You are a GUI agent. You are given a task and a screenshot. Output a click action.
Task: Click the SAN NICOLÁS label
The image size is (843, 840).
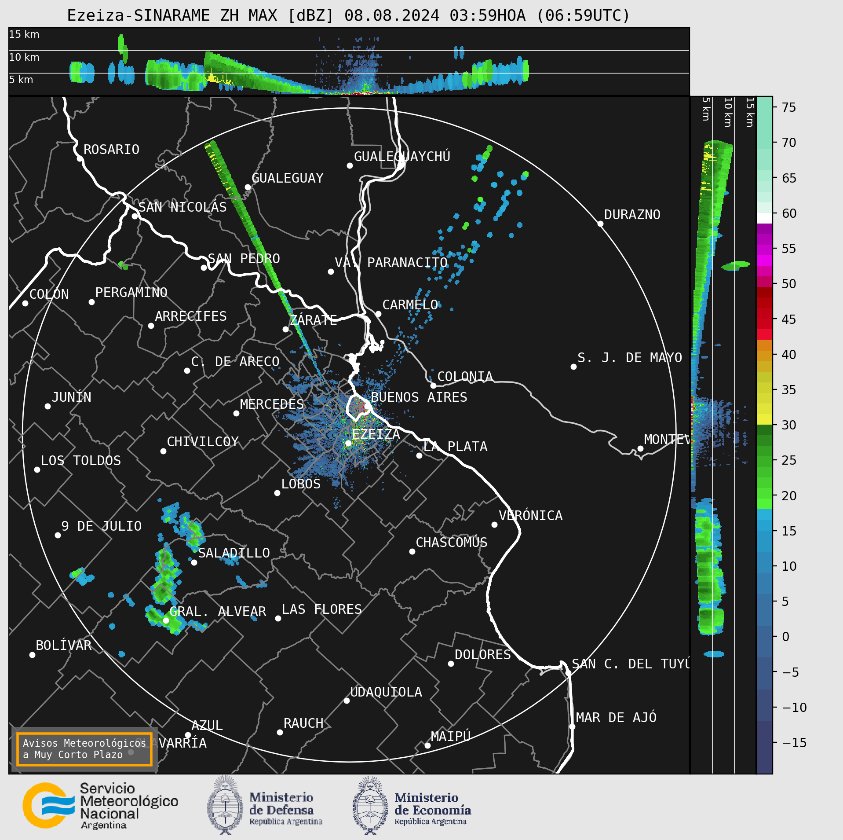tap(182, 207)
